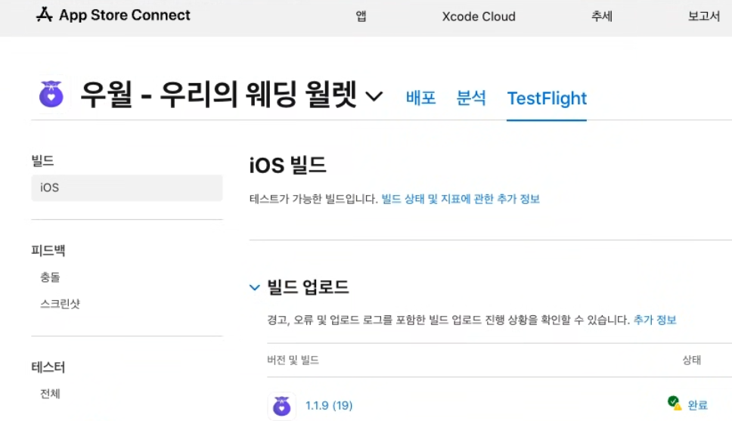The height and width of the screenshot is (421, 732).
Task: Click the App Store Connect logo icon
Action: 45,15
